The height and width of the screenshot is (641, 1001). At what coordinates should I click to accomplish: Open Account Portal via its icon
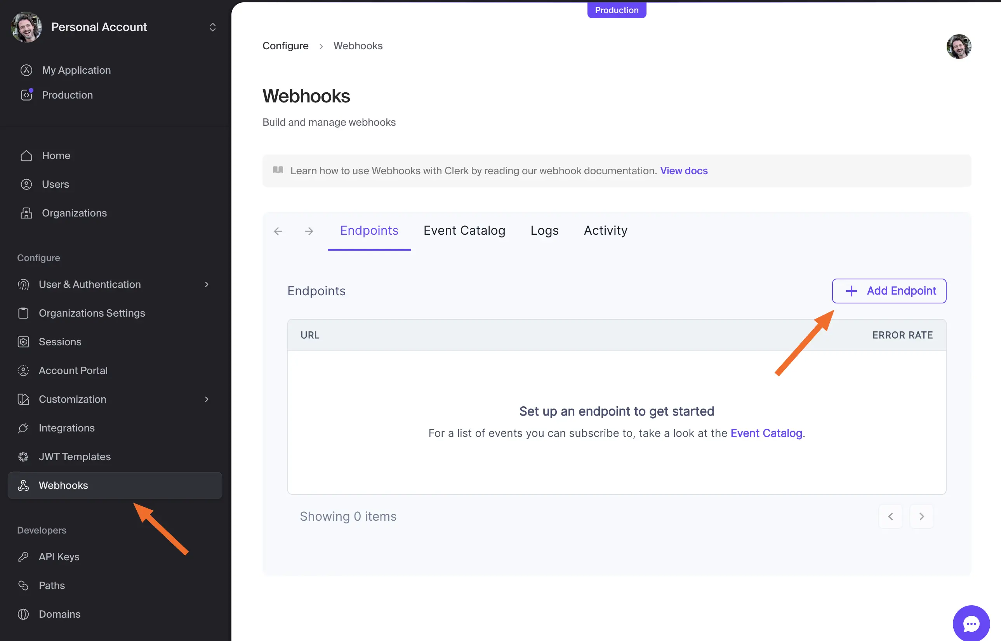click(x=23, y=371)
